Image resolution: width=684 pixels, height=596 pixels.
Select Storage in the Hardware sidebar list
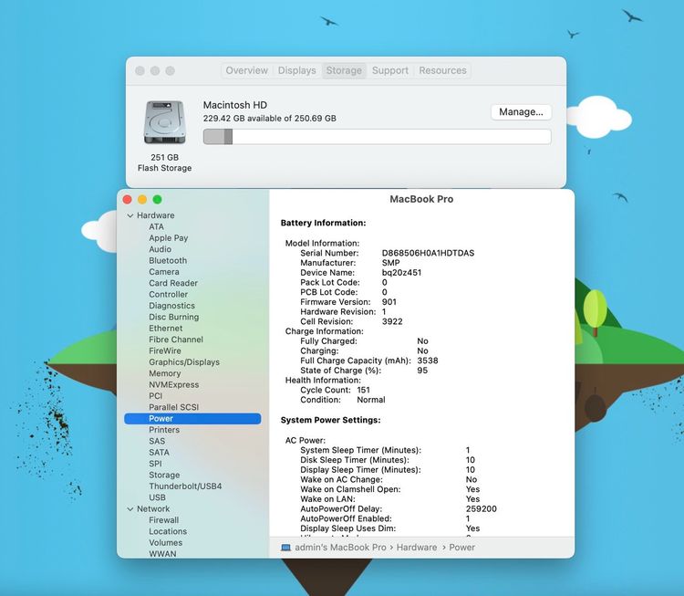[164, 475]
